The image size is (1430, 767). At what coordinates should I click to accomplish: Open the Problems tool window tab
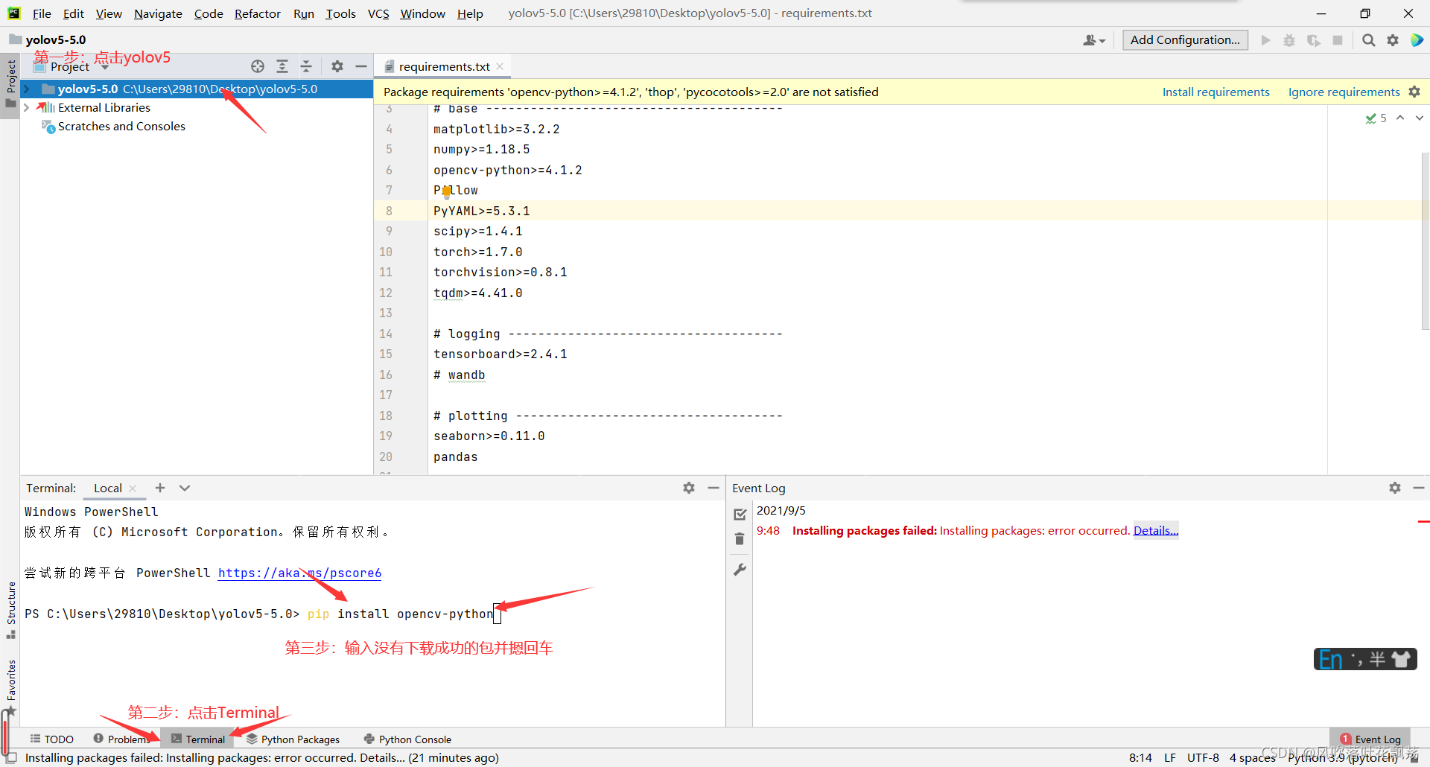(x=123, y=739)
